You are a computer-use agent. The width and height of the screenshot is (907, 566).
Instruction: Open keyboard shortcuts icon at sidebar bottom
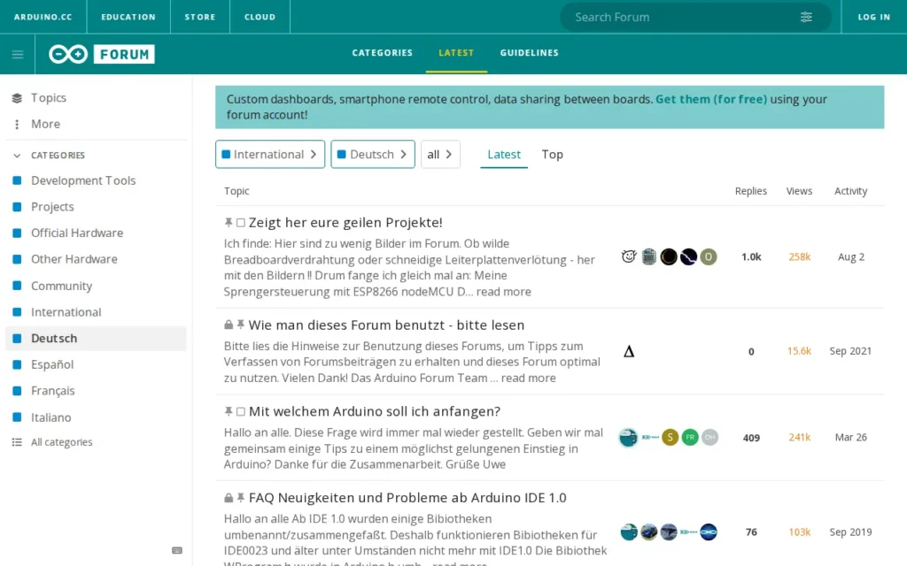(x=177, y=550)
